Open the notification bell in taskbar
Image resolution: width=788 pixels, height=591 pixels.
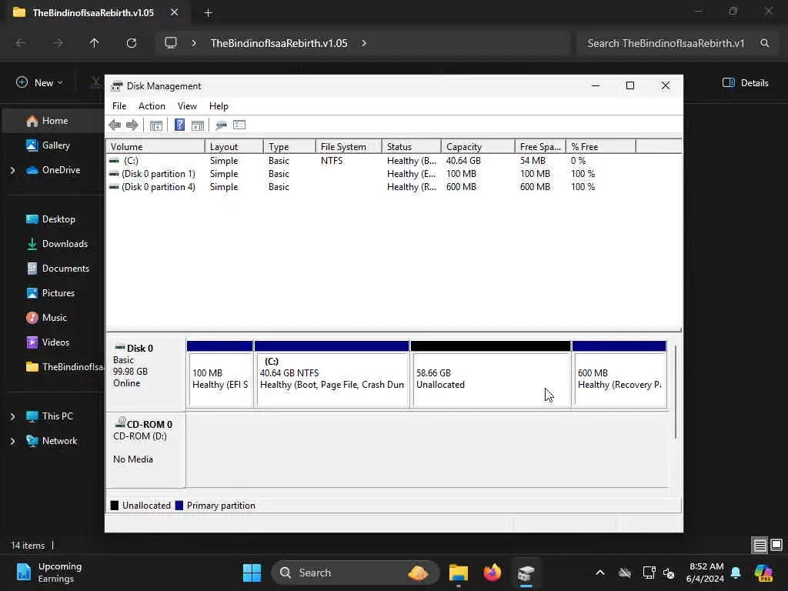736,573
